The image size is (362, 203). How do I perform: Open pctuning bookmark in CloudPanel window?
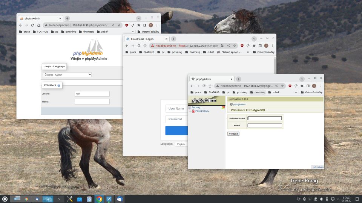coord(175,52)
